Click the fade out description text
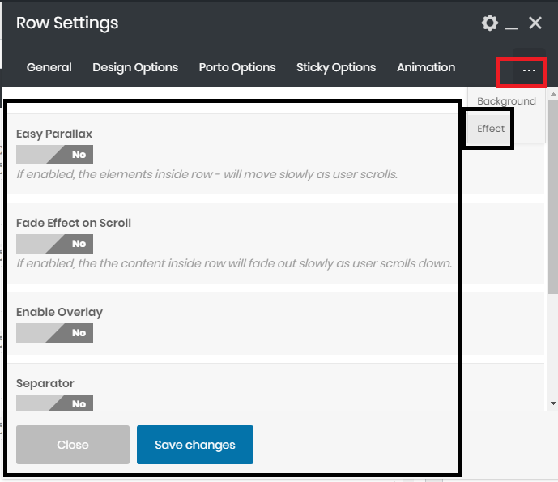This screenshot has width=558, height=482. [234, 263]
